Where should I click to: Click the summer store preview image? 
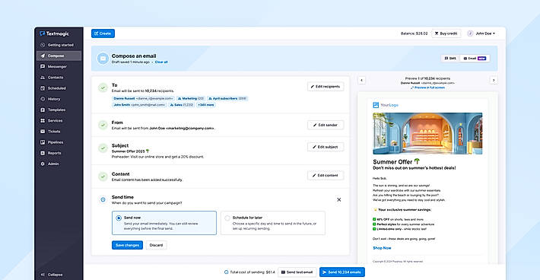[x=427, y=133]
